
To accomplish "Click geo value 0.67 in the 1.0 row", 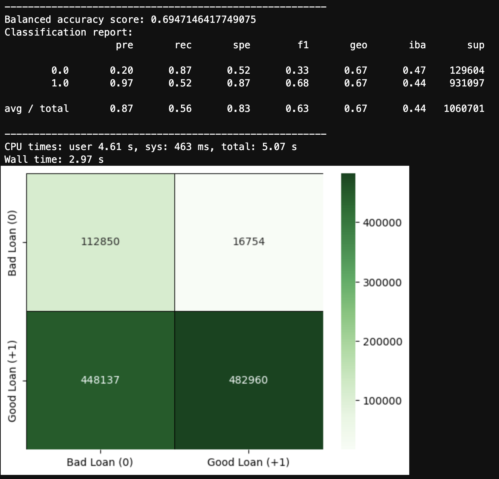I will point(356,83).
